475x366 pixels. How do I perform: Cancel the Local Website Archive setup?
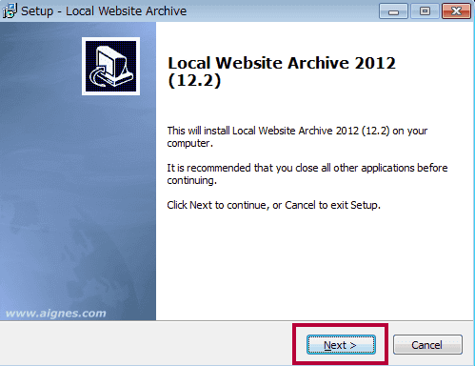[x=427, y=345]
